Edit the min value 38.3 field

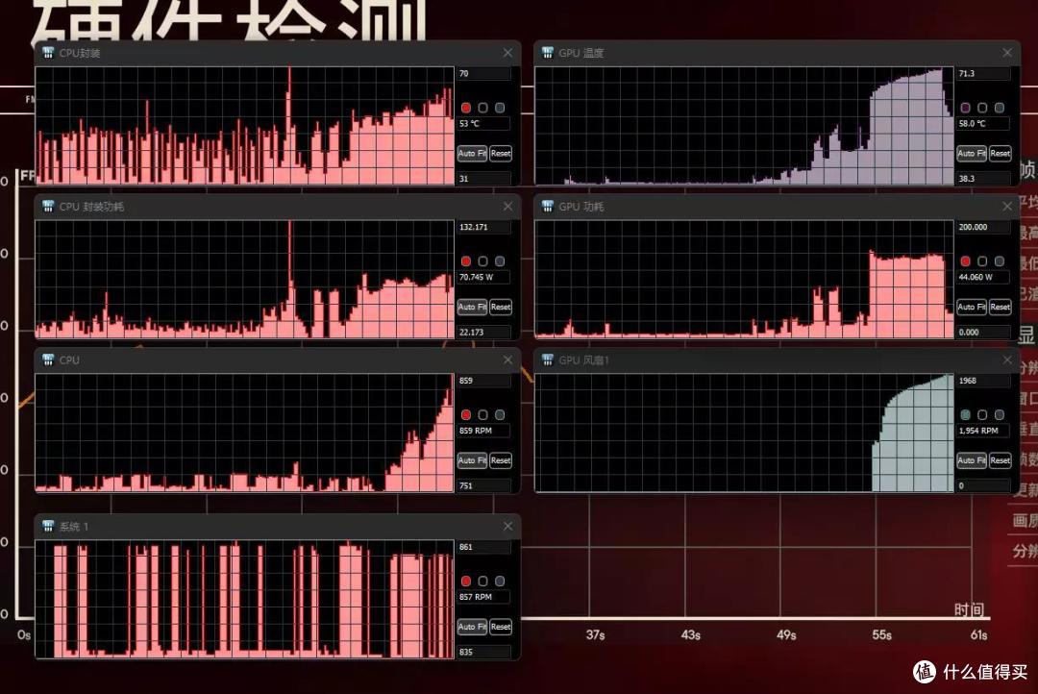coord(983,179)
